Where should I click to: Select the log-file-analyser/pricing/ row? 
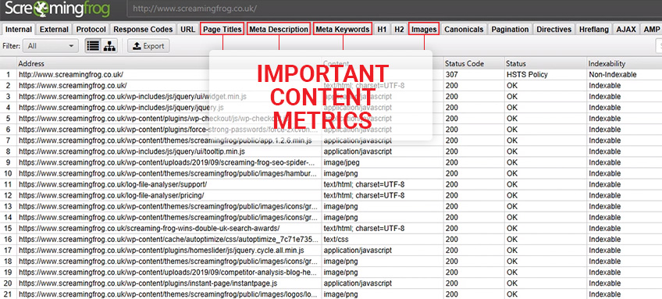331,195
